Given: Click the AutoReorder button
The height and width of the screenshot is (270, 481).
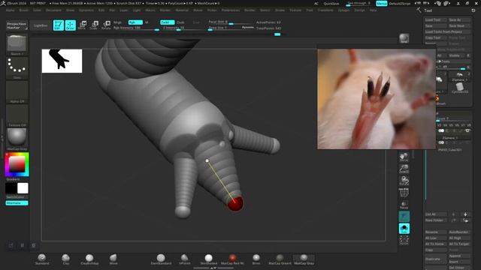Looking at the screenshot, I should (x=459, y=232).
